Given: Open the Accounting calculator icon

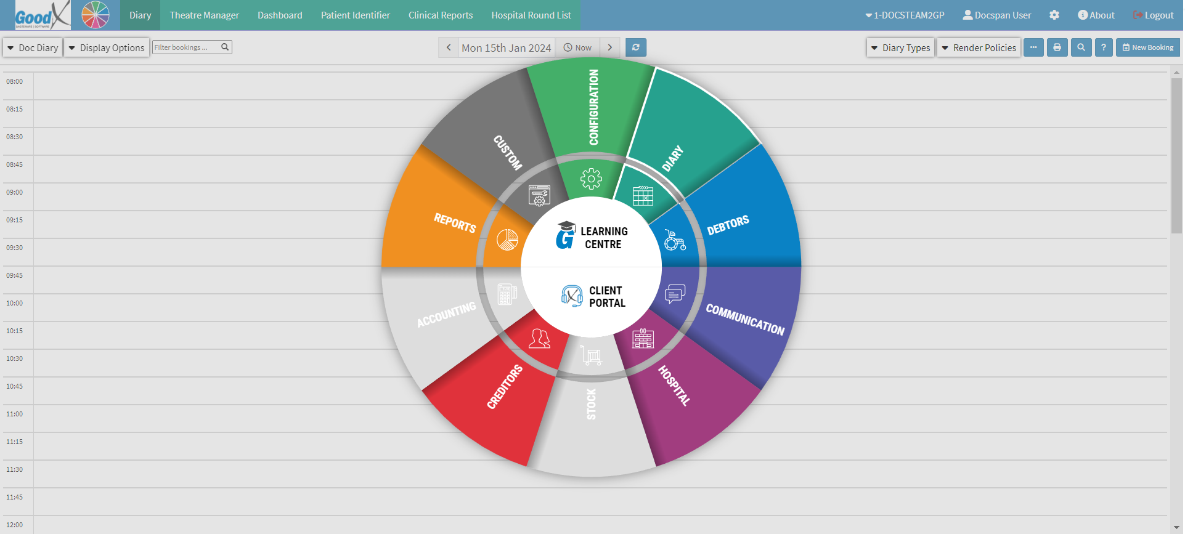Looking at the screenshot, I should click(x=507, y=294).
